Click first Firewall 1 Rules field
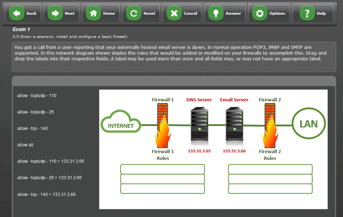 click(163, 169)
